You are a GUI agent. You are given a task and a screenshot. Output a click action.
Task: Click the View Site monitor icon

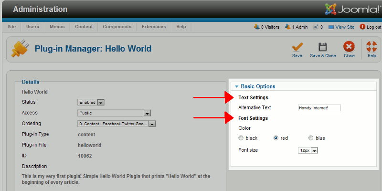coord(331,27)
